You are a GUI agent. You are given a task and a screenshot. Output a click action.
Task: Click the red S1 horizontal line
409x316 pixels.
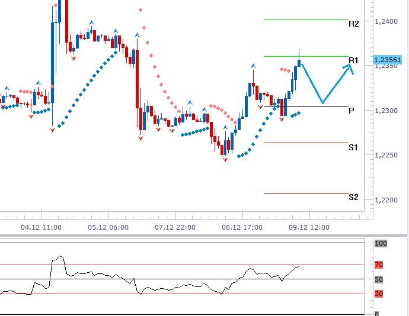[x=305, y=143]
